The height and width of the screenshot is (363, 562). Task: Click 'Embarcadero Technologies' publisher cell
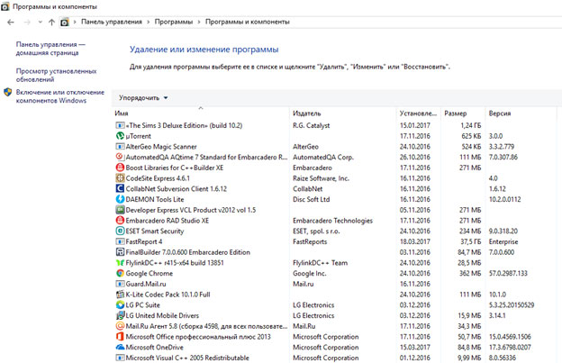[x=332, y=221]
